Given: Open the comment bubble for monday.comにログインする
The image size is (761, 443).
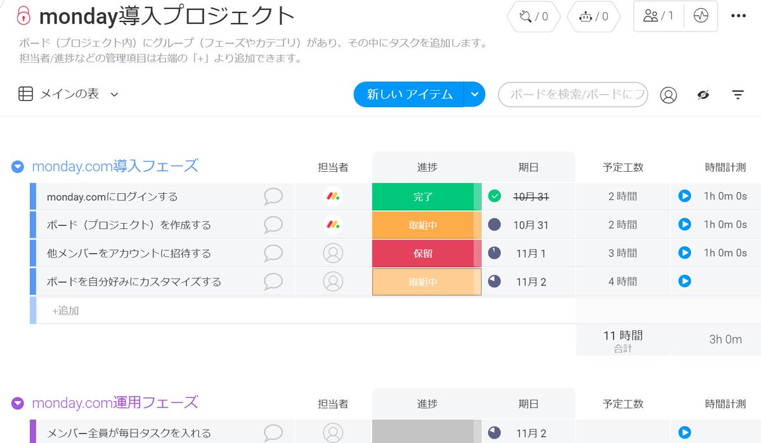Looking at the screenshot, I should 273,196.
